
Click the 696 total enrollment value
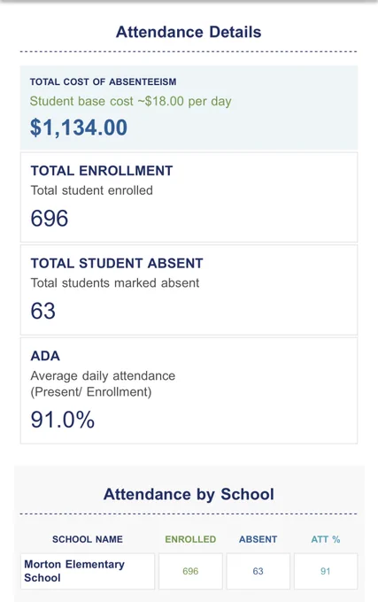[50, 219]
